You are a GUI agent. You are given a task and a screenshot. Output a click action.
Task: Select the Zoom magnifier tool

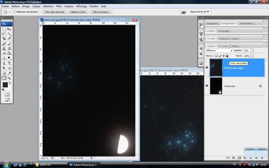[9, 78]
